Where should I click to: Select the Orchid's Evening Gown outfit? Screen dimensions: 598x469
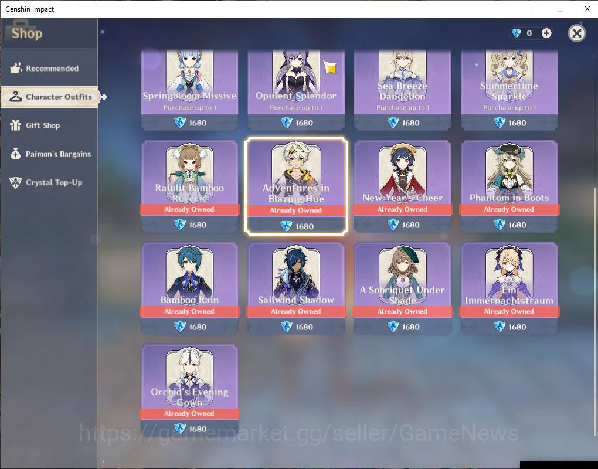click(189, 390)
